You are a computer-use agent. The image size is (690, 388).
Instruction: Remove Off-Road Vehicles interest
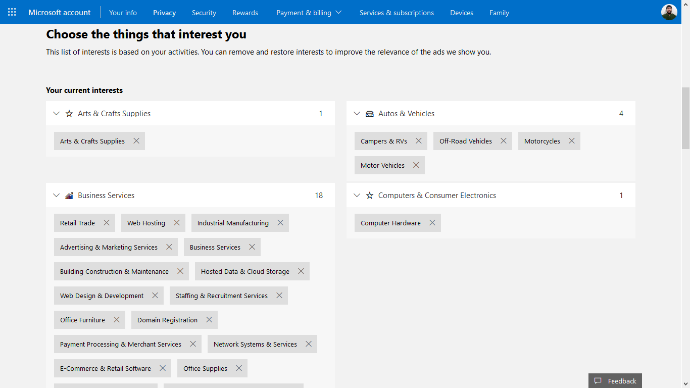pos(504,141)
